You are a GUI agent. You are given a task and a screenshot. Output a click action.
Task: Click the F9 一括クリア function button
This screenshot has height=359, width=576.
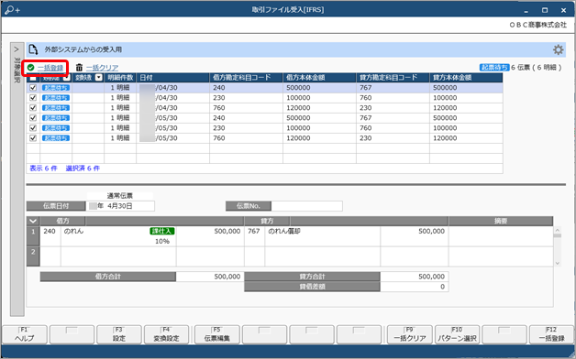410,334
